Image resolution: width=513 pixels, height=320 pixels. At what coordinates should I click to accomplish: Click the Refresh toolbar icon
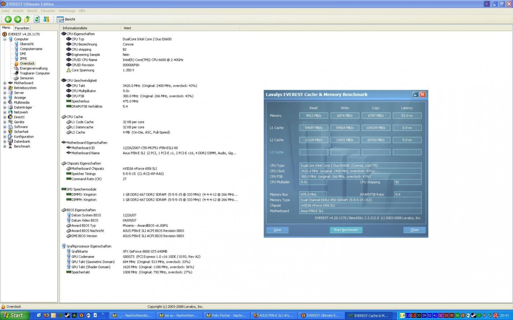click(x=37, y=19)
